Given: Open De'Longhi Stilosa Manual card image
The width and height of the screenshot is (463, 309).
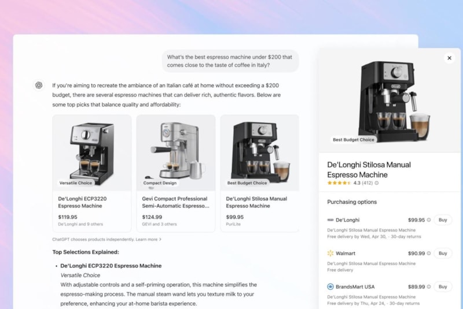Looking at the screenshot, I should [259, 153].
